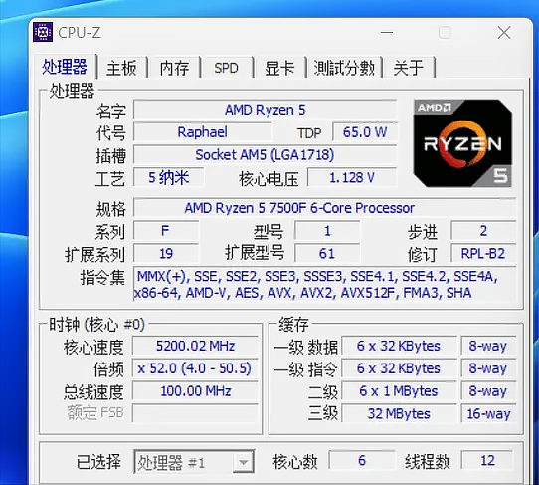Select the 型号 model value 1
This screenshot has width=539, height=485.
[327, 231]
